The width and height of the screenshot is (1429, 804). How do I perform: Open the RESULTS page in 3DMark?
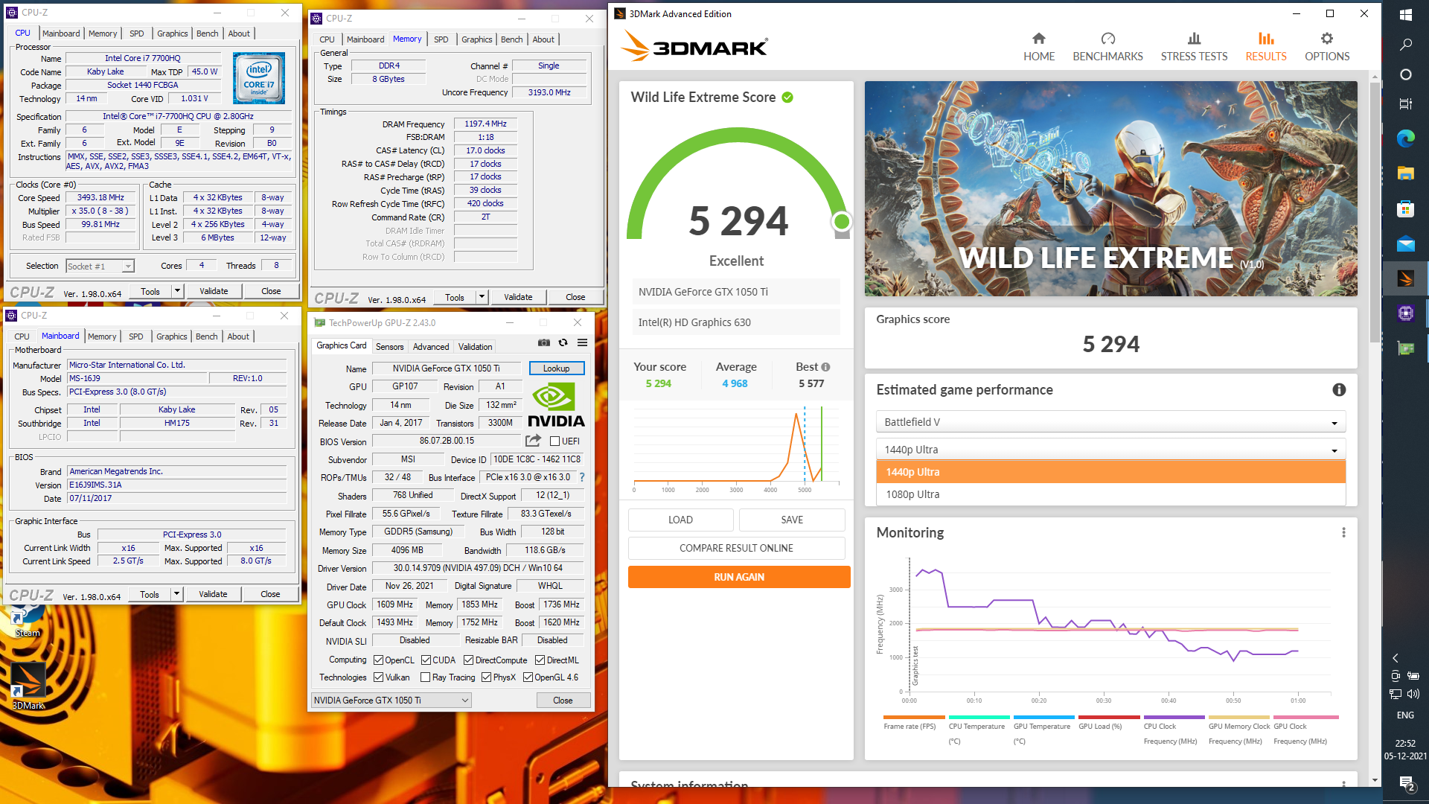1266,47
